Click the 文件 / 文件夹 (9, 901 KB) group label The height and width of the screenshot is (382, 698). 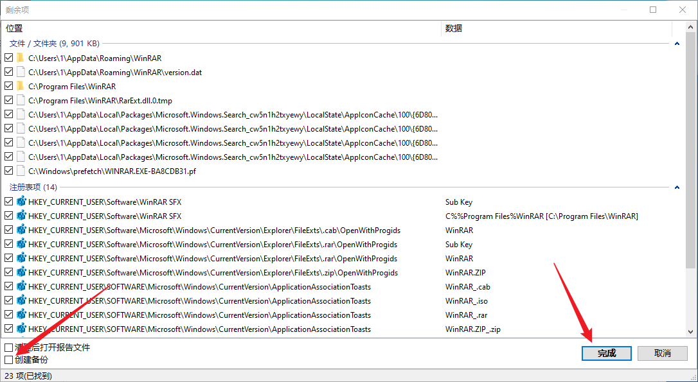(55, 44)
